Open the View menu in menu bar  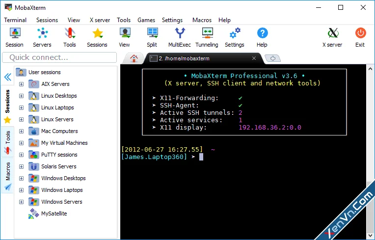[74, 20]
